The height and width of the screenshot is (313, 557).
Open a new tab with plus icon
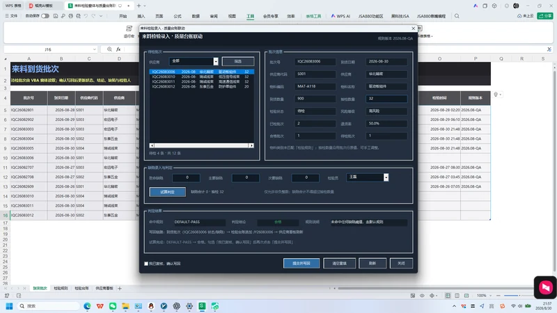(139, 6)
